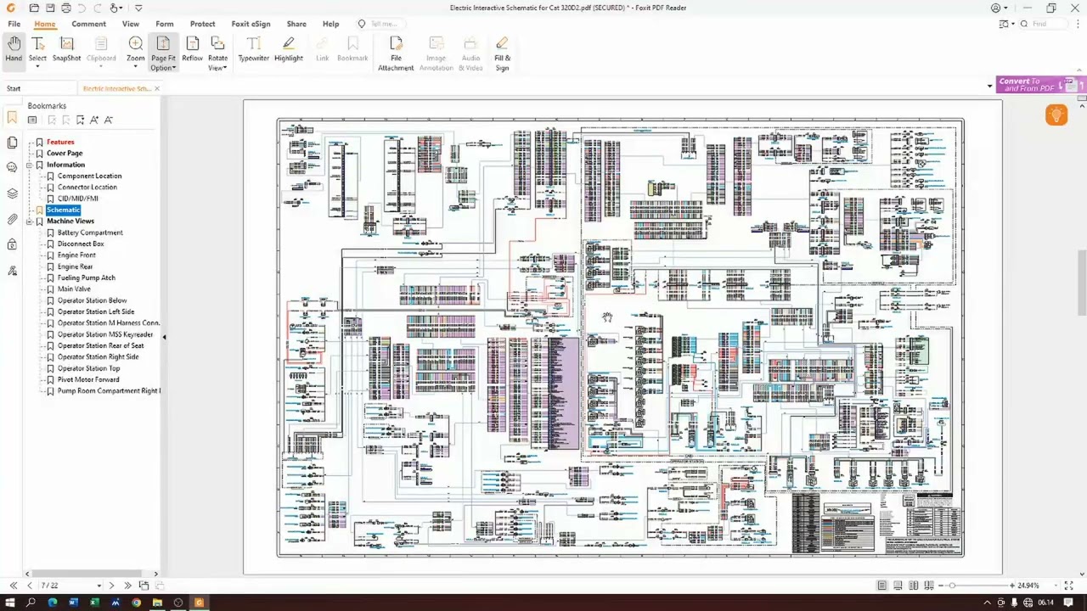Collapse the Information bookmark tree node

tap(30, 165)
